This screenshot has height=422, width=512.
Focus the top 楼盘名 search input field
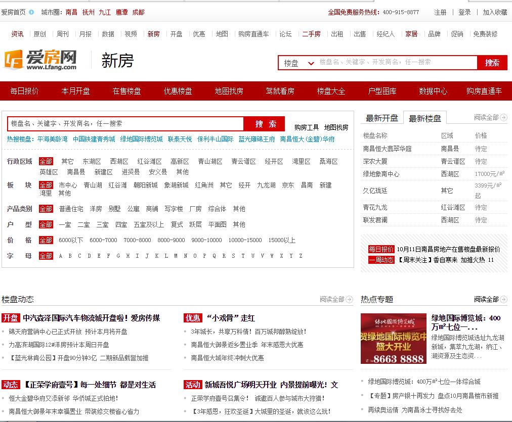tap(397, 62)
